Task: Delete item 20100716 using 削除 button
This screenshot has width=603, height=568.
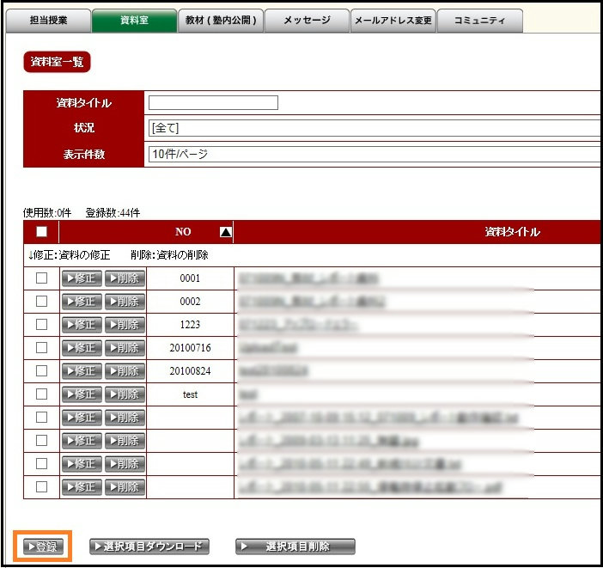Action: 125,348
